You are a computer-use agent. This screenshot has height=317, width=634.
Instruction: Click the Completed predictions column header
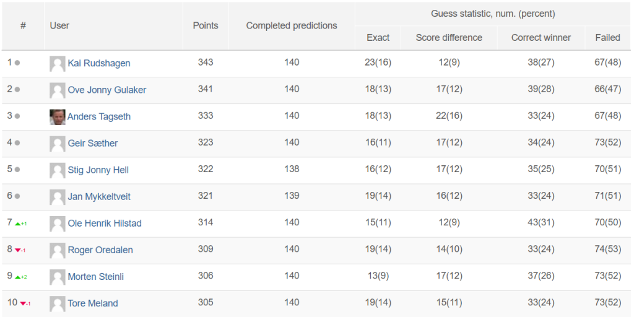tap(292, 26)
